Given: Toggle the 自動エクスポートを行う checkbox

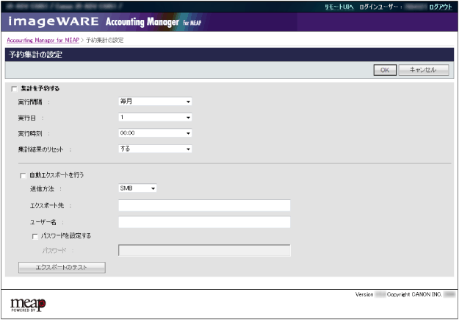Looking at the screenshot, I should click(23, 175).
